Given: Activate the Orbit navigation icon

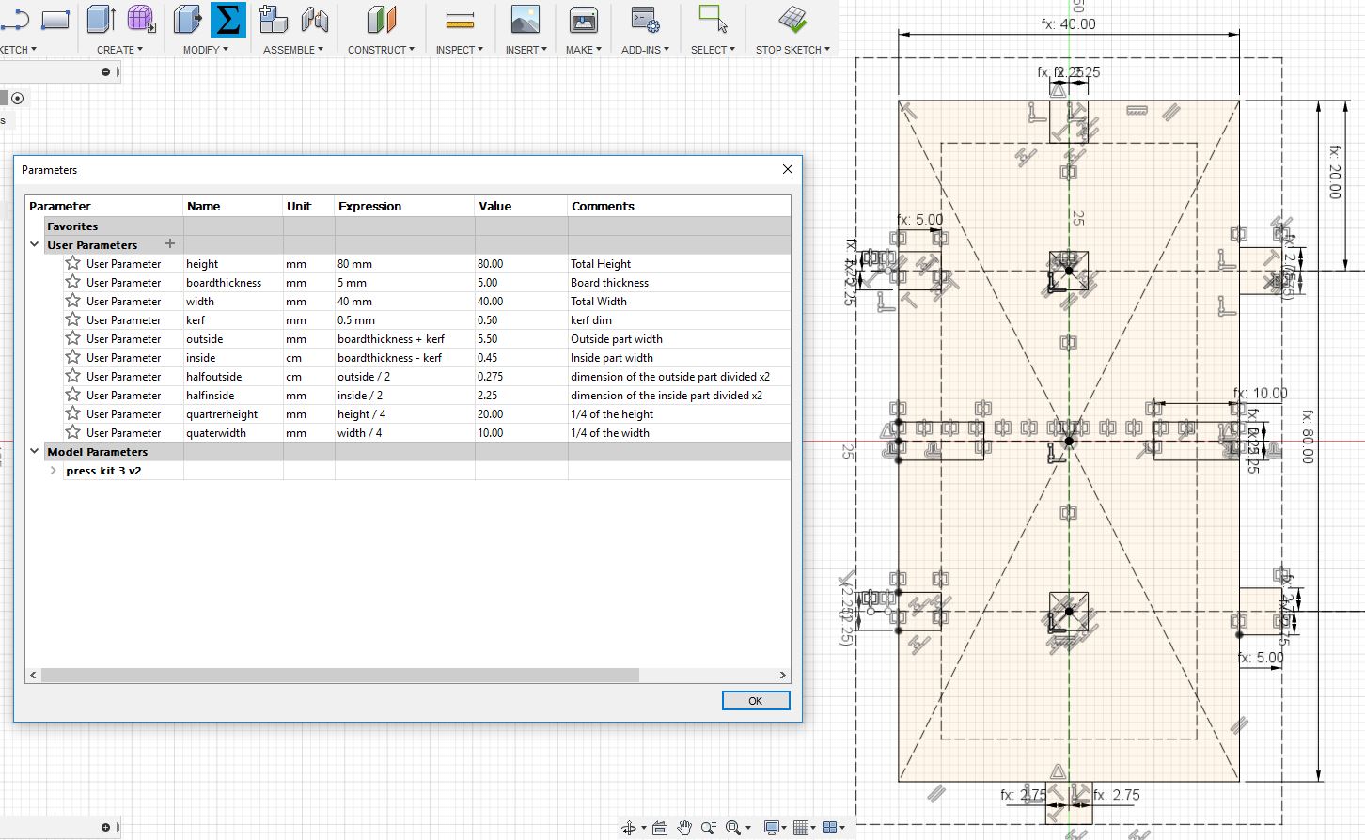Looking at the screenshot, I should coord(629,828).
